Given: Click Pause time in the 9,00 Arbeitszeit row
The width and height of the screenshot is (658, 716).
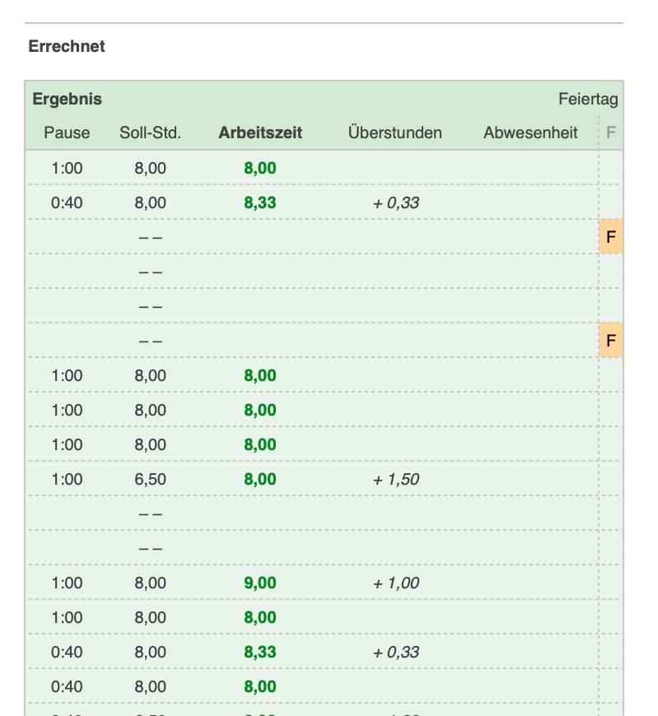Looking at the screenshot, I should 67,583.
